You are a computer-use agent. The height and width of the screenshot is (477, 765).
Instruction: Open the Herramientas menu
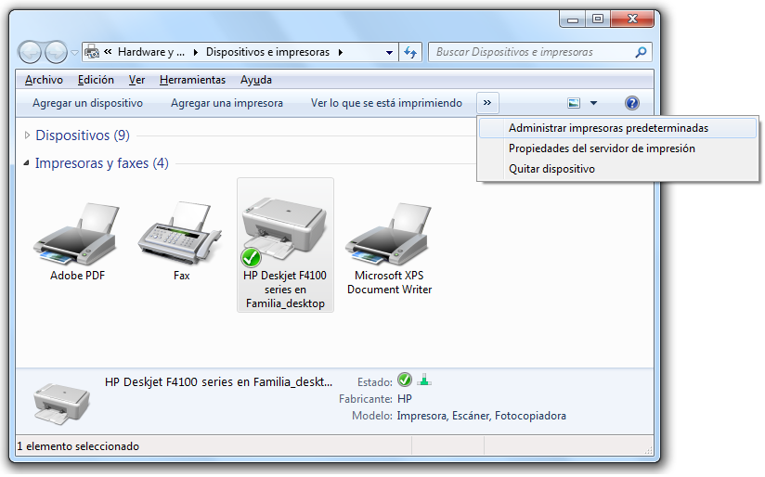pos(192,80)
